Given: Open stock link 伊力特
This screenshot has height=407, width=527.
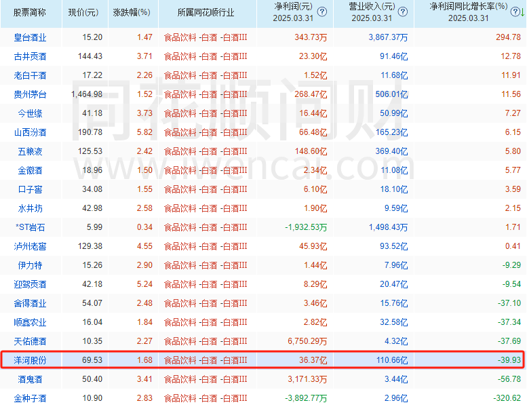Looking at the screenshot, I should tap(30, 265).
